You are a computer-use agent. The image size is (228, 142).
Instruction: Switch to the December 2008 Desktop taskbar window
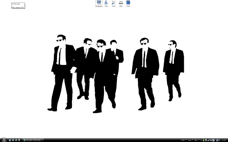point(33,140)
